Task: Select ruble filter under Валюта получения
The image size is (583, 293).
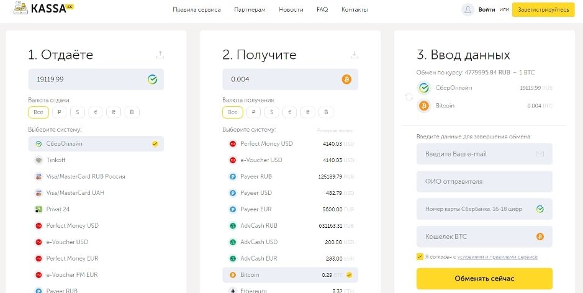Action: click(253, 112)
